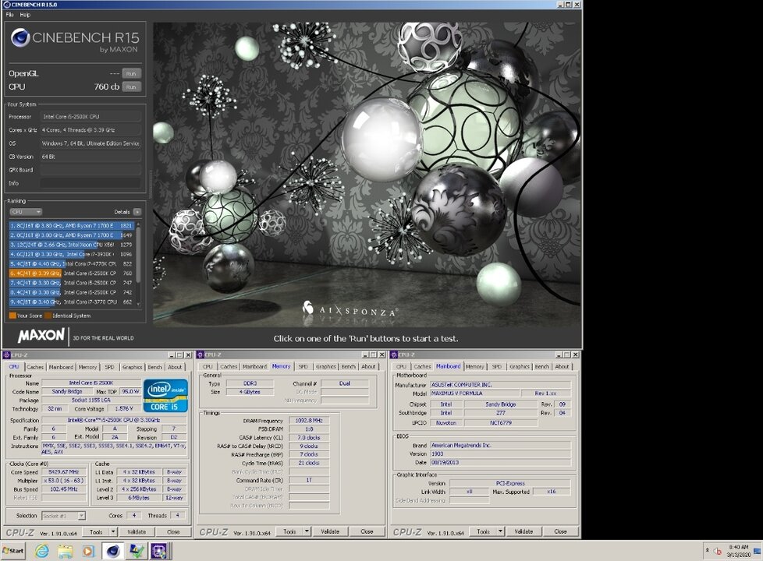The width and height of the screenshot is (763, 561).
Task: Click the title bar icon of the CPU-Z Memory window
Action: (200, 355)
